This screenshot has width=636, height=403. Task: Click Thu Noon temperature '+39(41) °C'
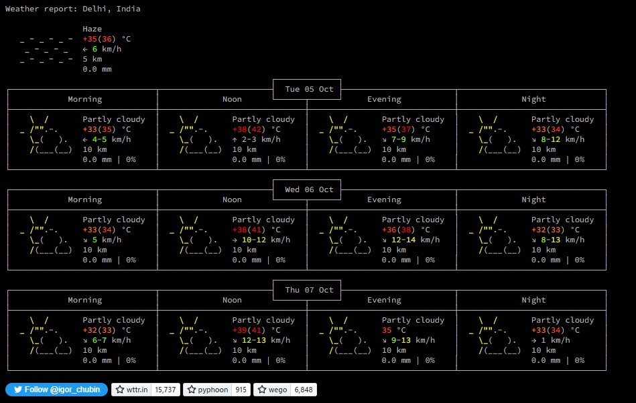(x=257, y=330)
